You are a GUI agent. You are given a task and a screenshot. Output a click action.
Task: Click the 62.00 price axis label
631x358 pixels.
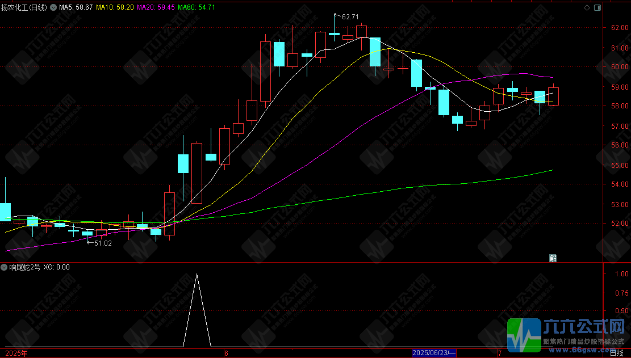[x=620, y=28]
